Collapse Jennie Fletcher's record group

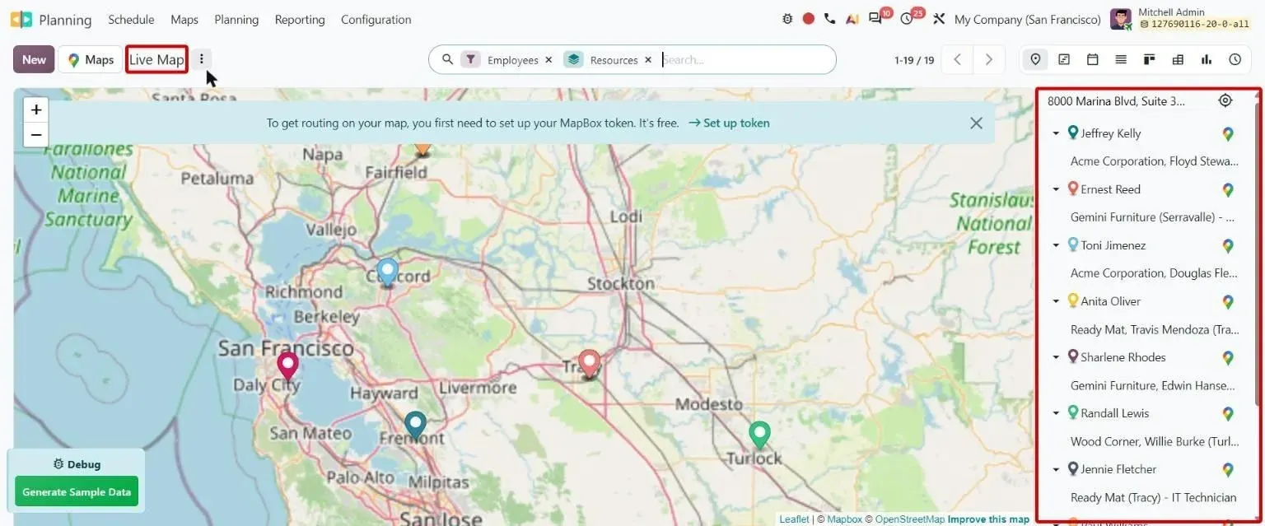point(1056,469)
